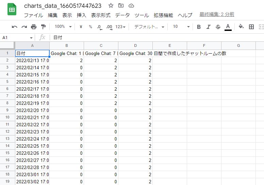264x185 pixels.
Task: Open the default font dropdown
Action: [149, 27]
